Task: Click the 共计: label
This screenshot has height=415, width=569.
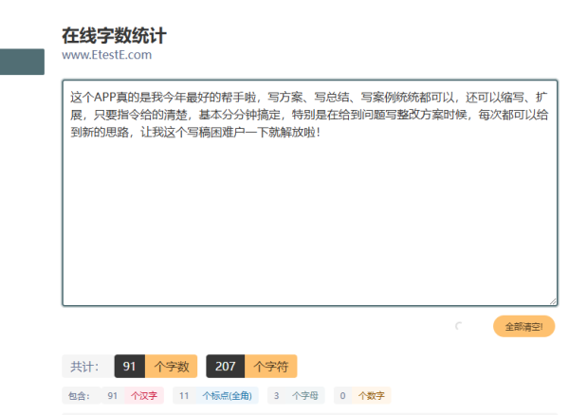Action: (86, 366)
